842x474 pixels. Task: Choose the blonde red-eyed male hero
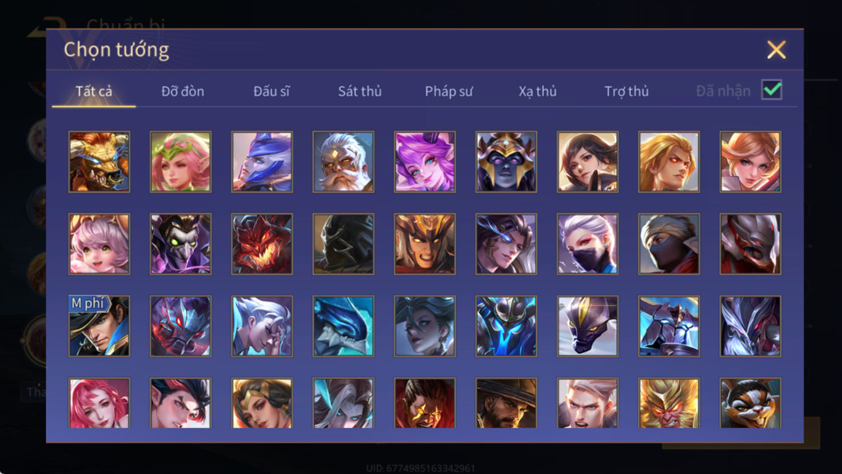click(669, 162)
